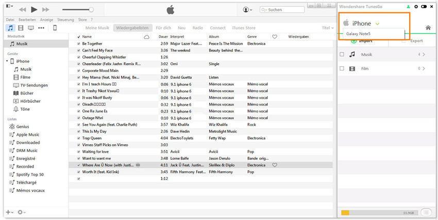Click the iCloud column header icon

tap(146, 37)
